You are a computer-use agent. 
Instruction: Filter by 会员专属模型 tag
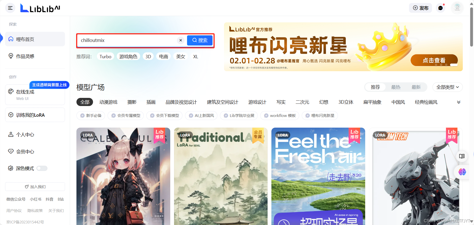[x=126, y=115]
